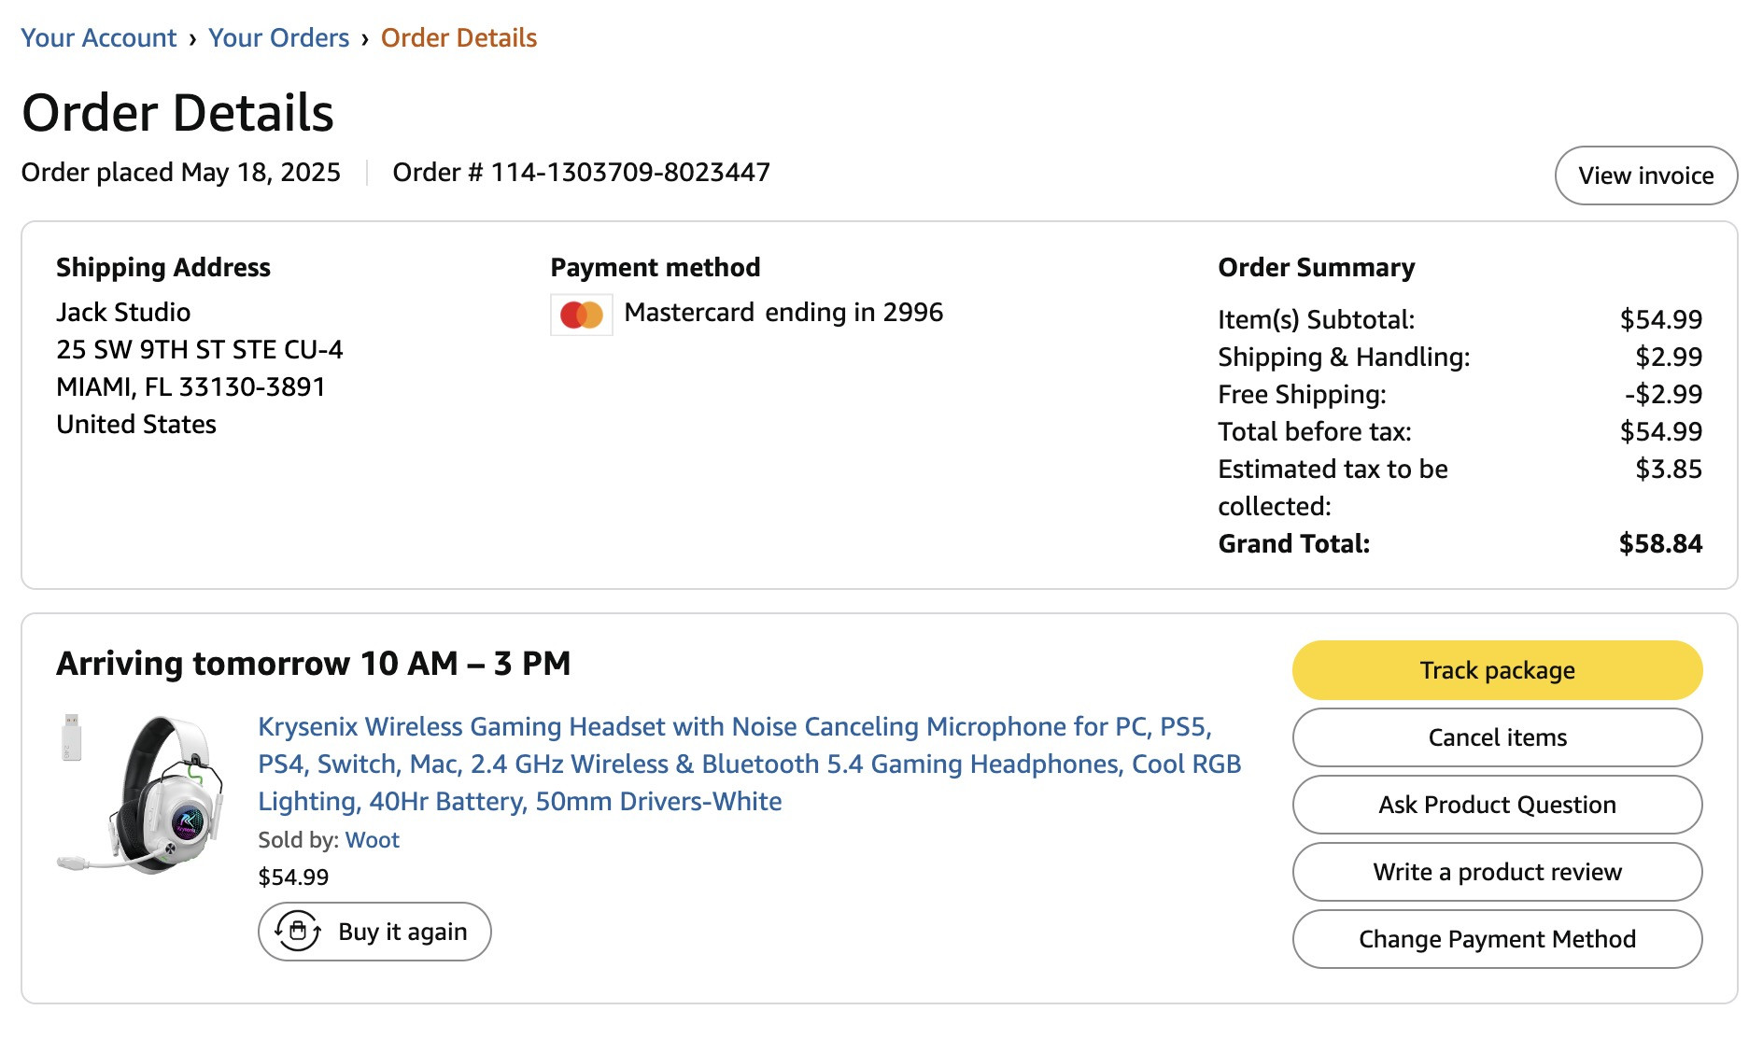This screenshot has height=1038, width=1763.
Task: Click the yellow Track package button
Action: 1497,670
